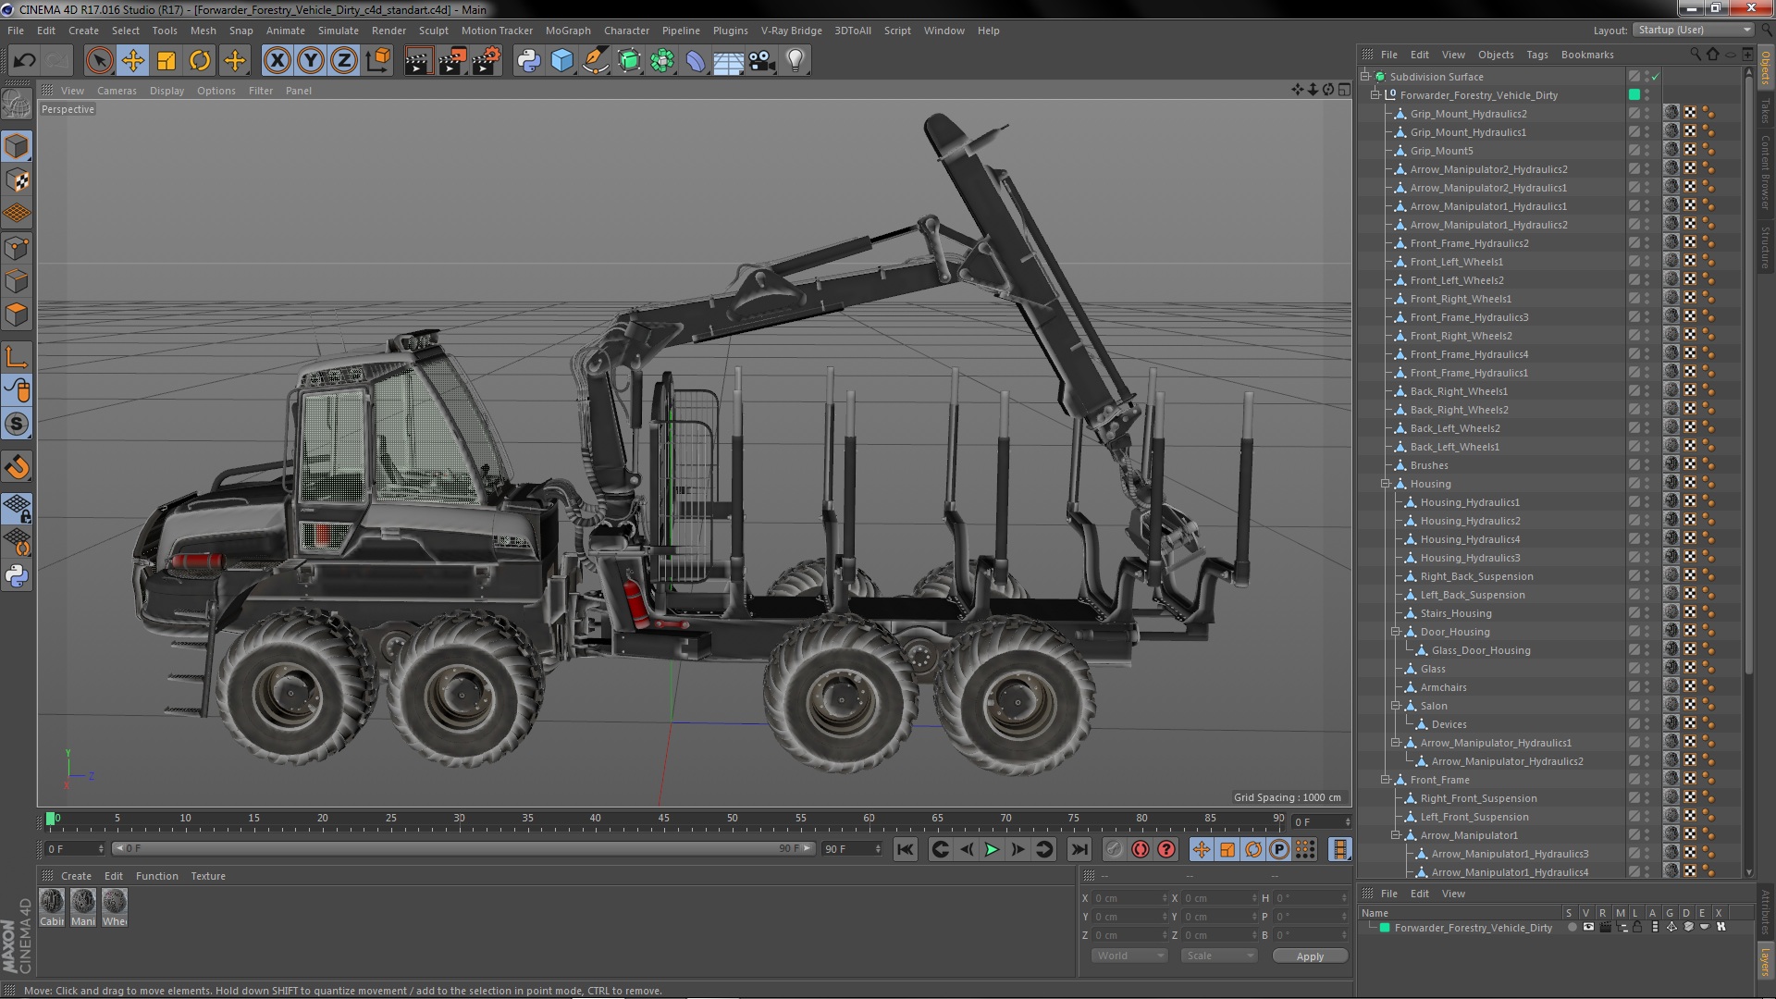This screenshot has height=999, width=1776.
Task: Open the Simulate menu
Action: click(x=339, y=31)
